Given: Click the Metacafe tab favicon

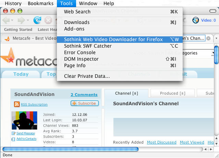Looking at the screenshot, I should pyautogui.click(x=7, y=39).
